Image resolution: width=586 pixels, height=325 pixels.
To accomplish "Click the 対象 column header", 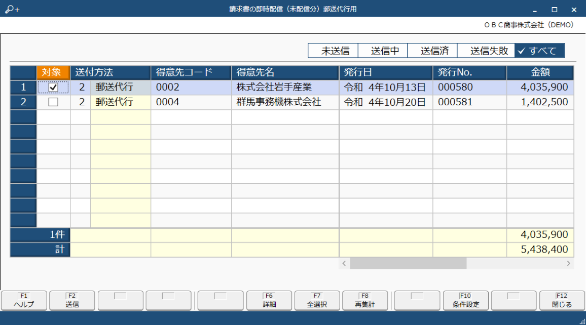I will [53, 72].
